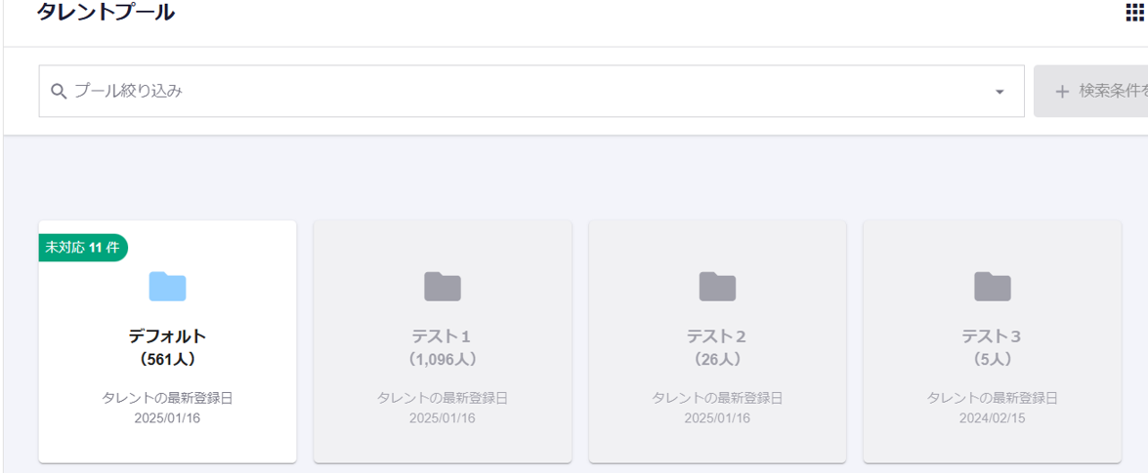The image size is (1148, 473).
Task: Click the タレントプール page heading
Action: coord(106,13)
